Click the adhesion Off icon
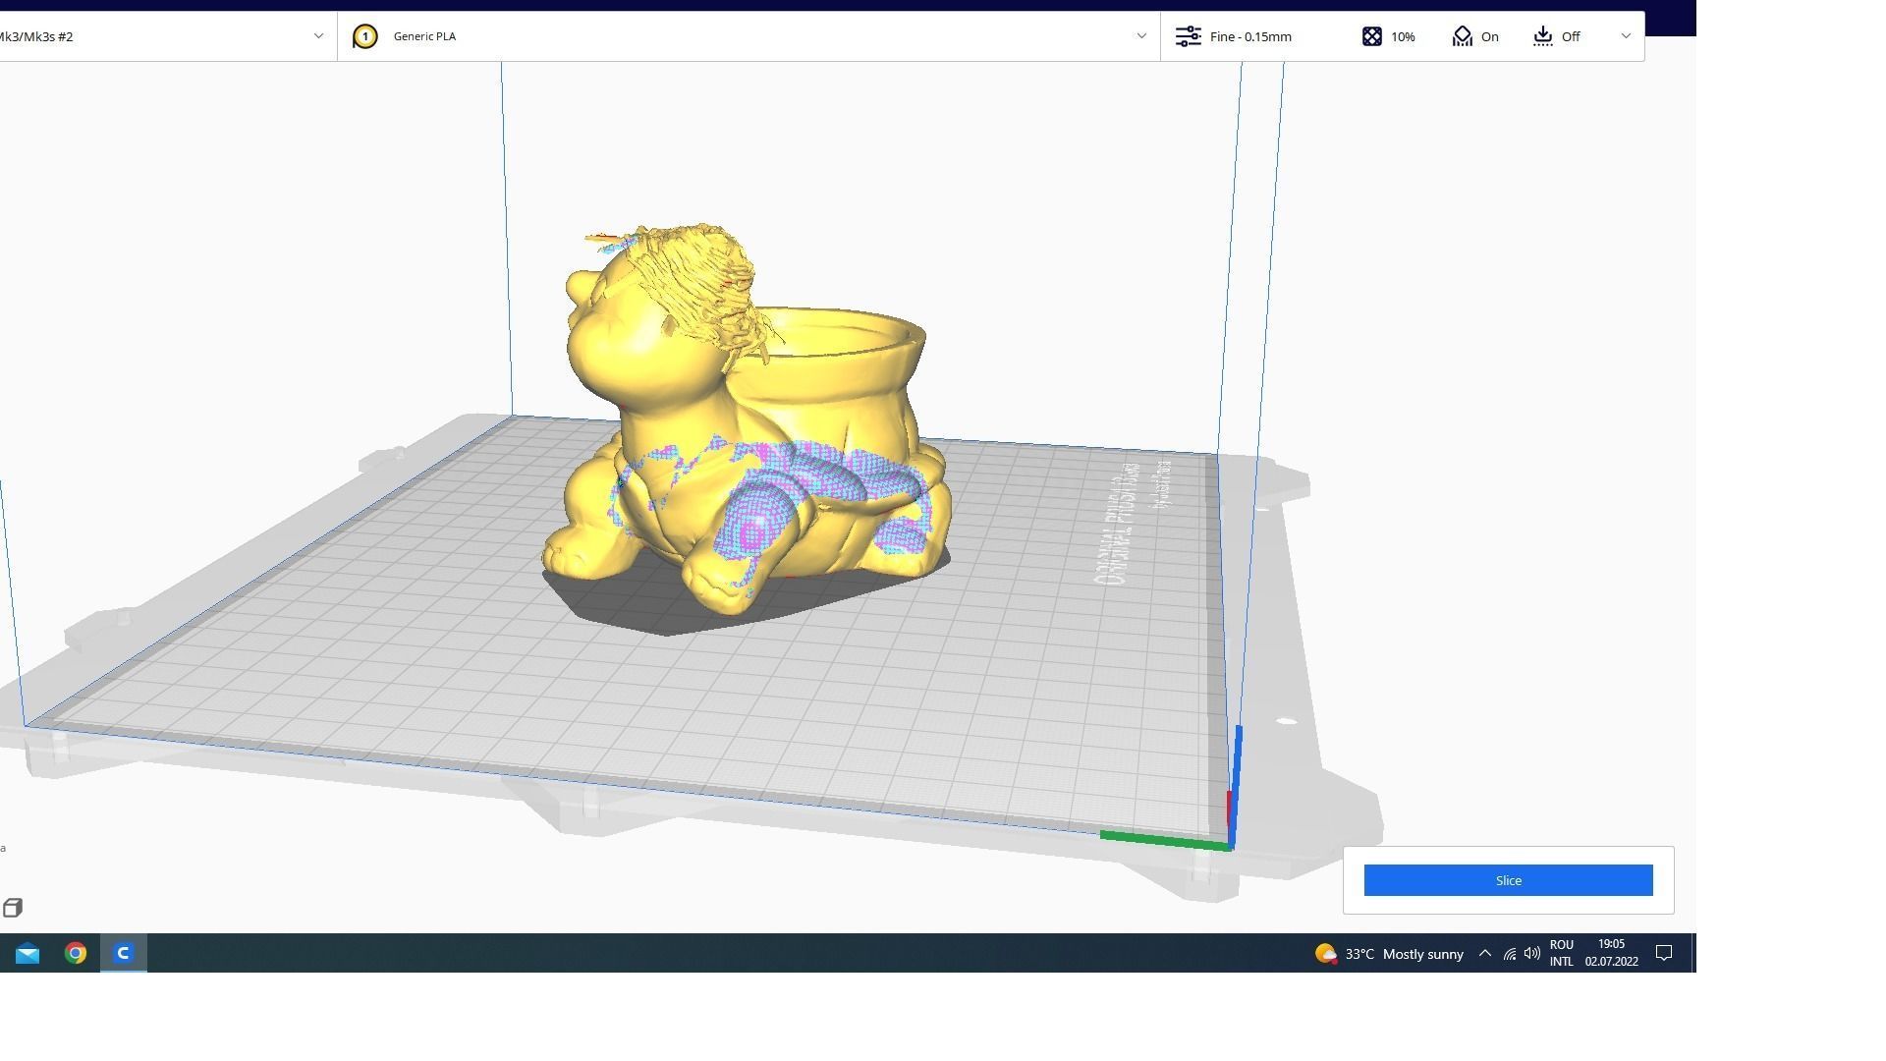The height and width of the screenshot is (1061, 1886). point(1543,36)
